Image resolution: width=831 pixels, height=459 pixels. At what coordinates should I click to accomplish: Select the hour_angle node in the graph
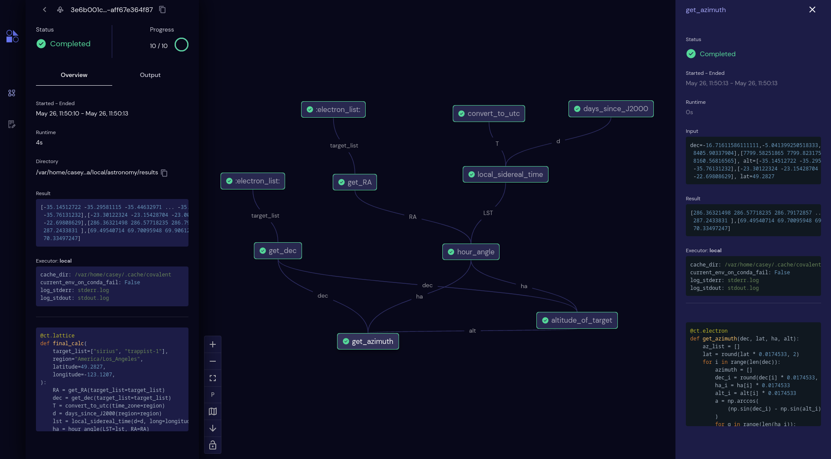pyautogui.click(x=471, y=251)
